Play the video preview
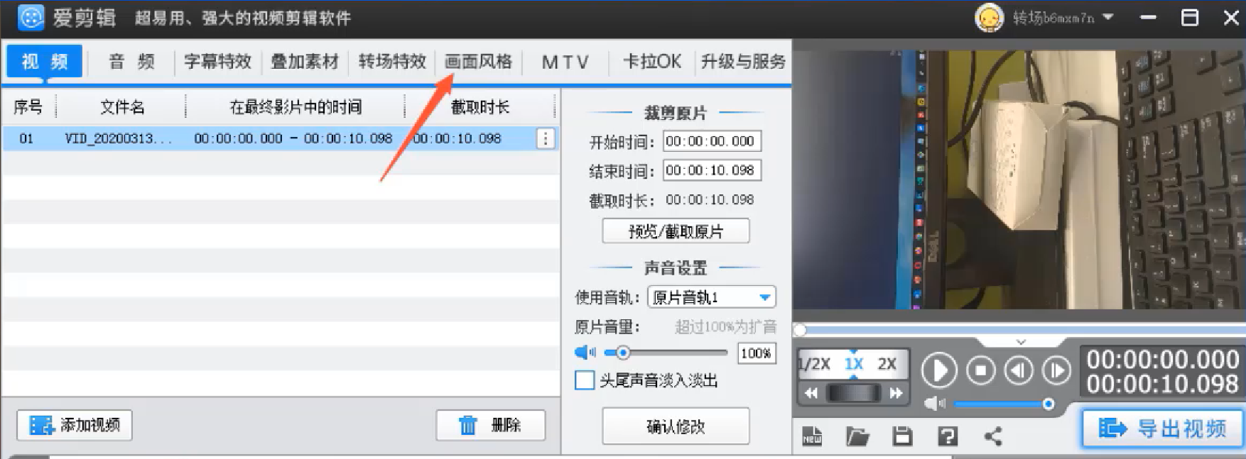1246x459 pixels. pos(938,370)
